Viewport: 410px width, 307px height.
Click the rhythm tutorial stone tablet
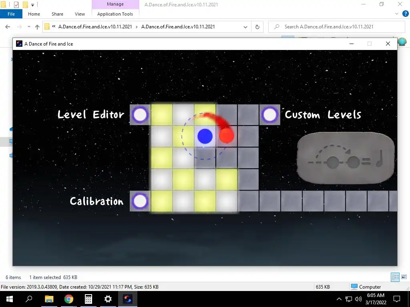click(x=346, y=158)
